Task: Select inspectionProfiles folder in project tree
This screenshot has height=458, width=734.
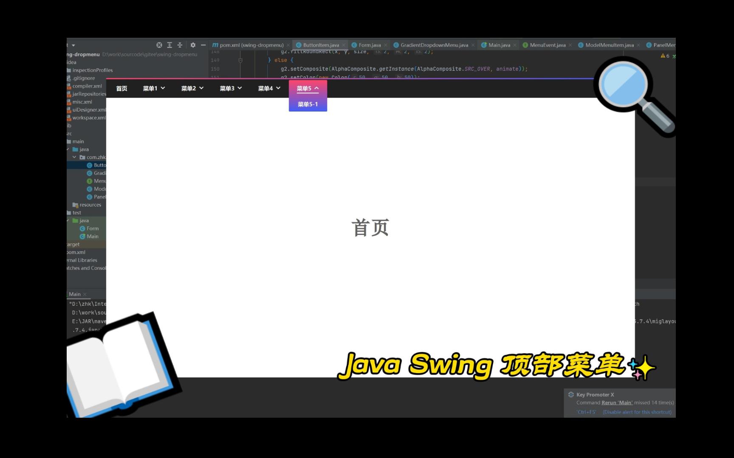Action: (90, 70)
